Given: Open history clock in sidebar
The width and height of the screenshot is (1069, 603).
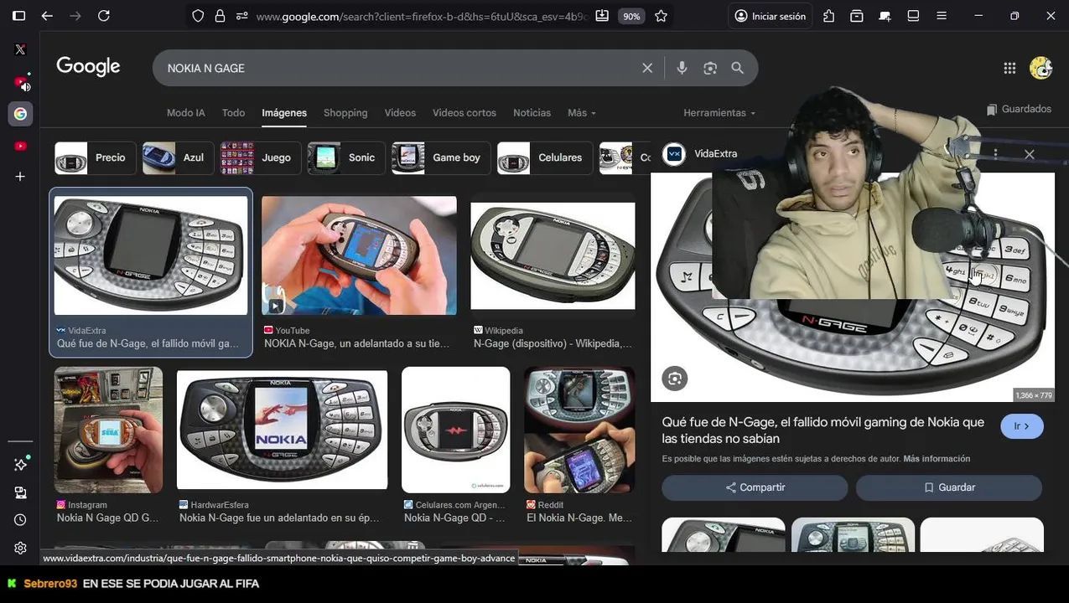Looking at the screenshot, I should (20, 520).
